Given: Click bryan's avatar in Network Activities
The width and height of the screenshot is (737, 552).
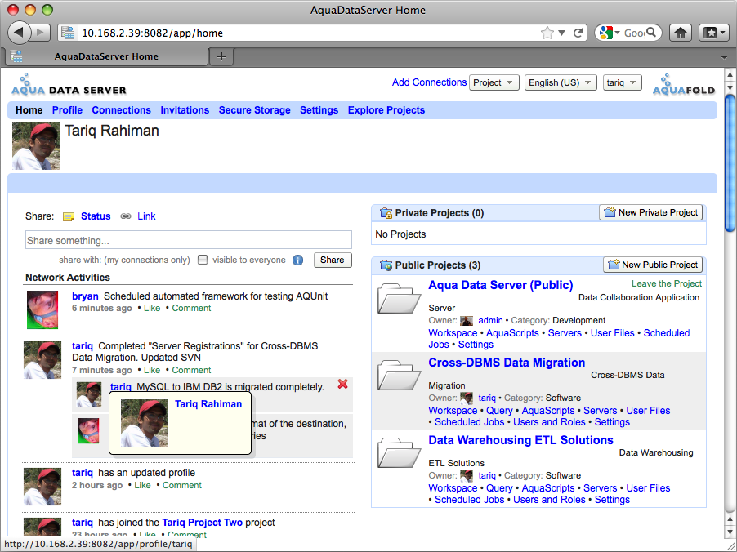Looking at the screenshot, I should 42,309.
